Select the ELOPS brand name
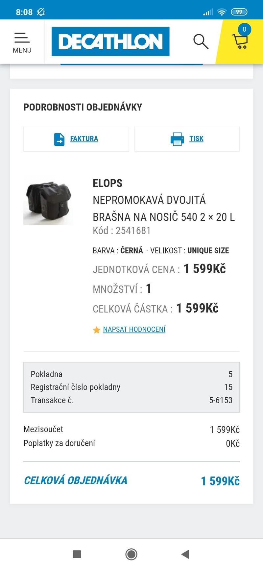Image resolution: width=263 pixels, height=570 pixels. click(108, 183)
